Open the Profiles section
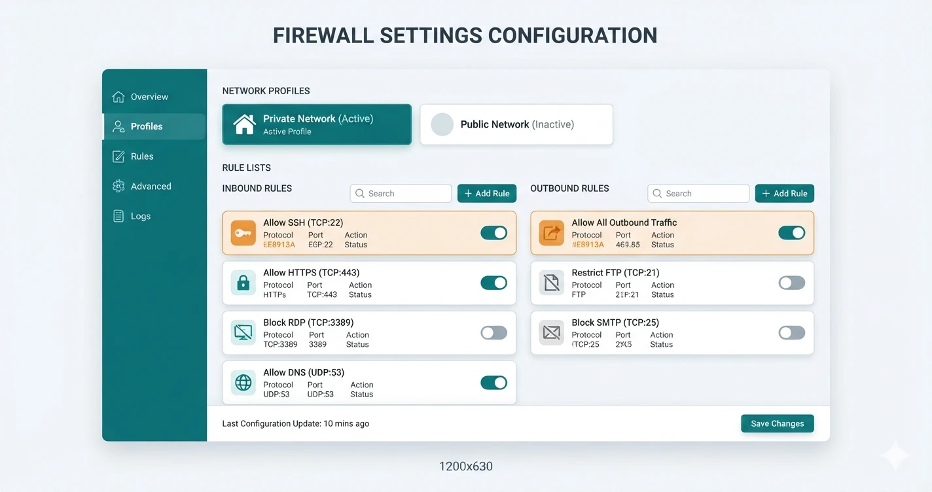 pos(154,126)
